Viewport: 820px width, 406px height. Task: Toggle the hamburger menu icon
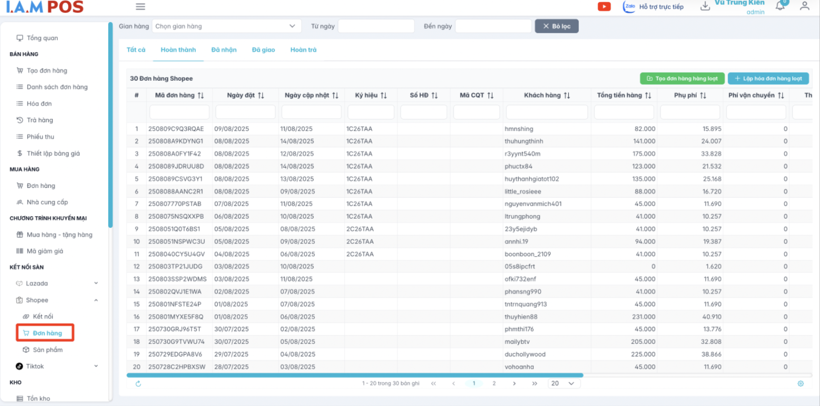(140, 7)
